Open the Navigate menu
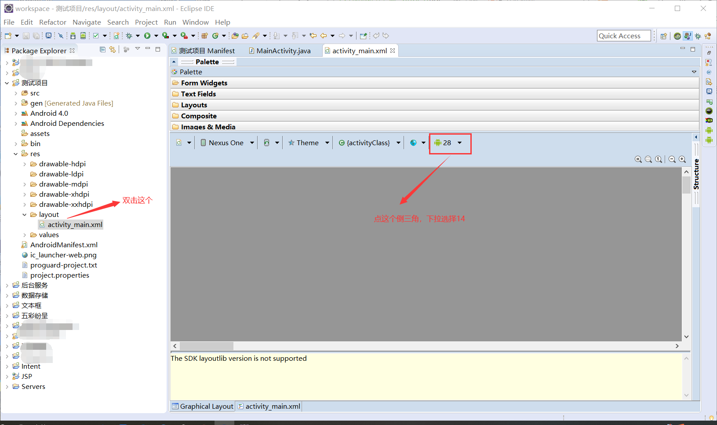The height and width of the screenshot is (425, 717). (87, 22)
